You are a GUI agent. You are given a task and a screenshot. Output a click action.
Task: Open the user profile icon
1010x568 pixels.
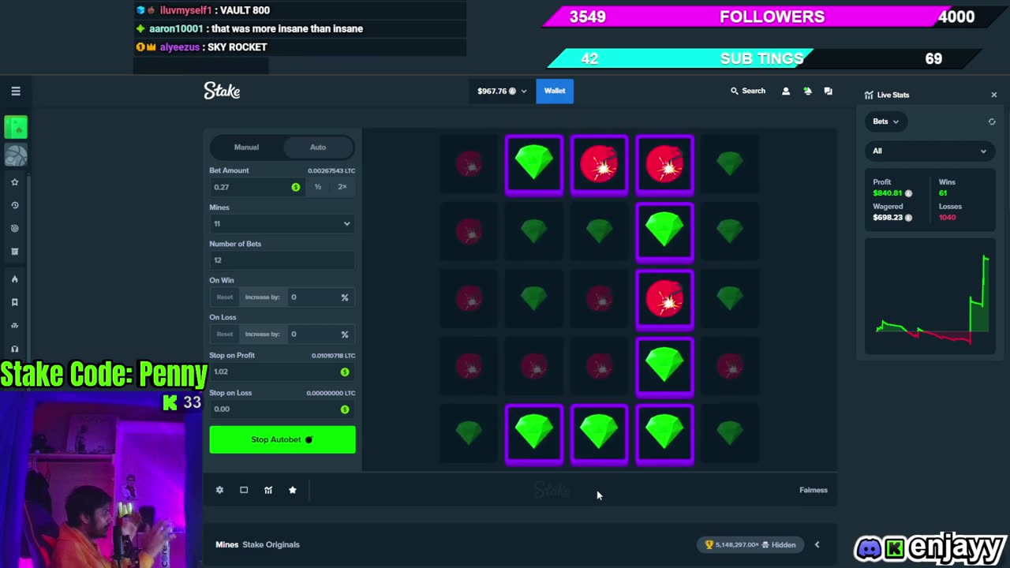point(785,92)
